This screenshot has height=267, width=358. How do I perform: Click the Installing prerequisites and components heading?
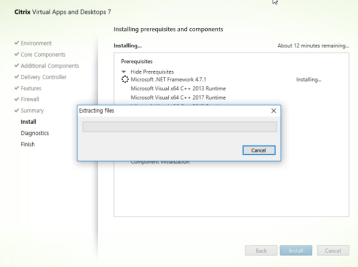coord(168,29)
